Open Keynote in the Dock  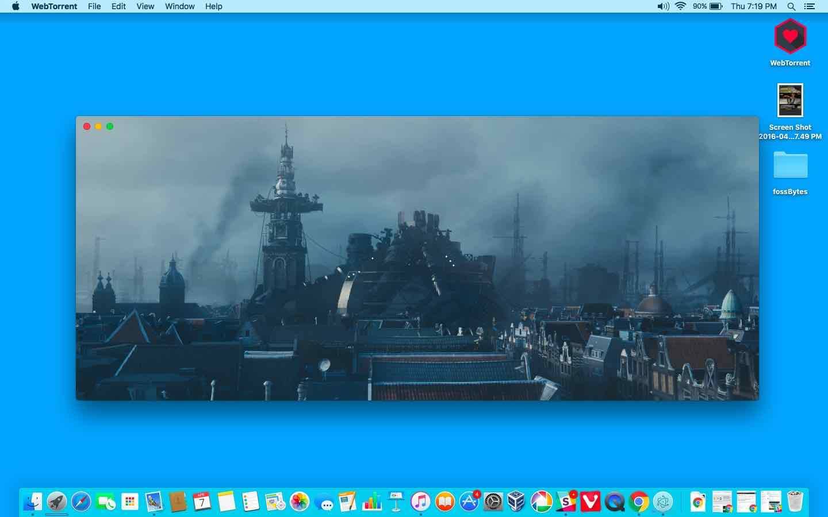396,501
